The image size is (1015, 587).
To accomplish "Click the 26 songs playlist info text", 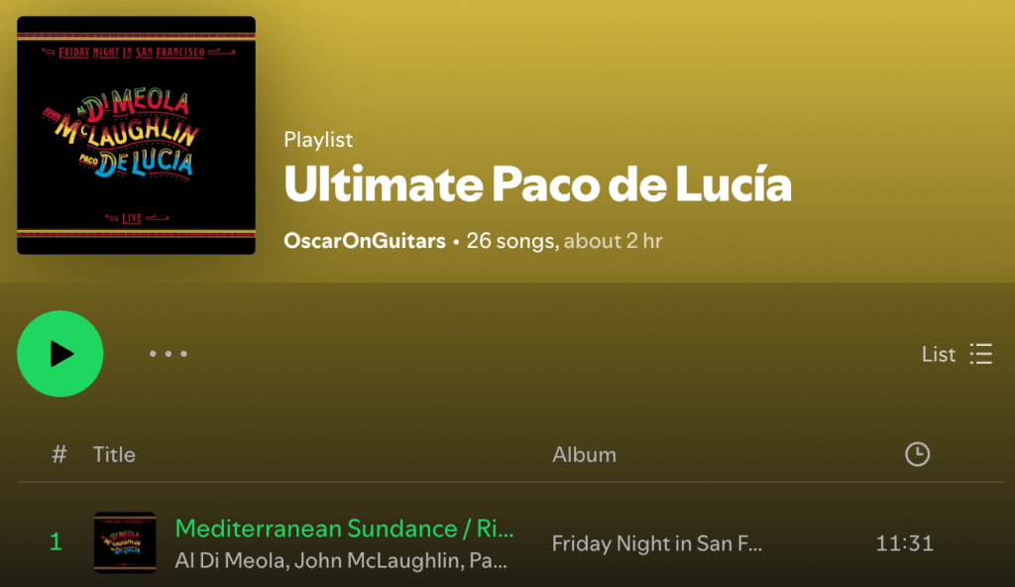I will pos(511,241).
